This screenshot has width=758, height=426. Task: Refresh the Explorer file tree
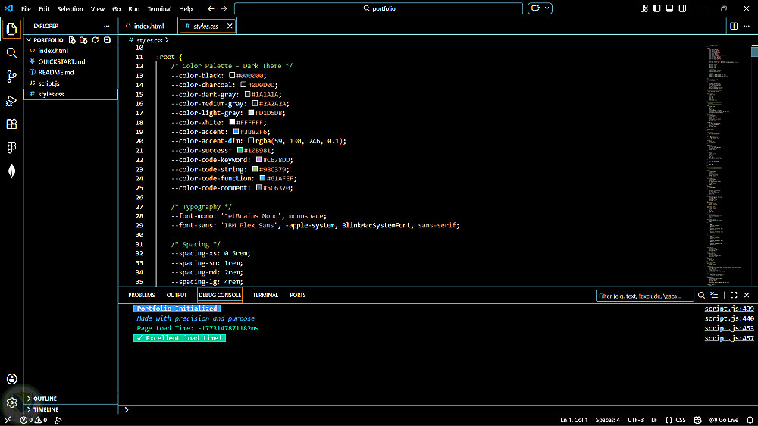96,40
